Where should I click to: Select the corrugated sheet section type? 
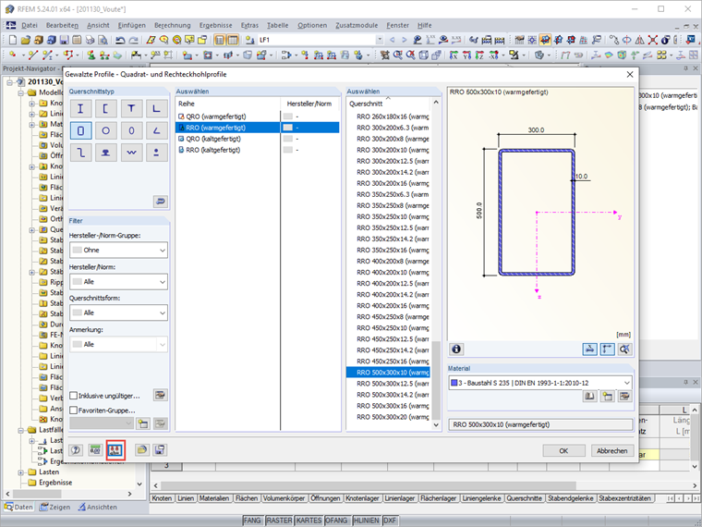point(131,153)
